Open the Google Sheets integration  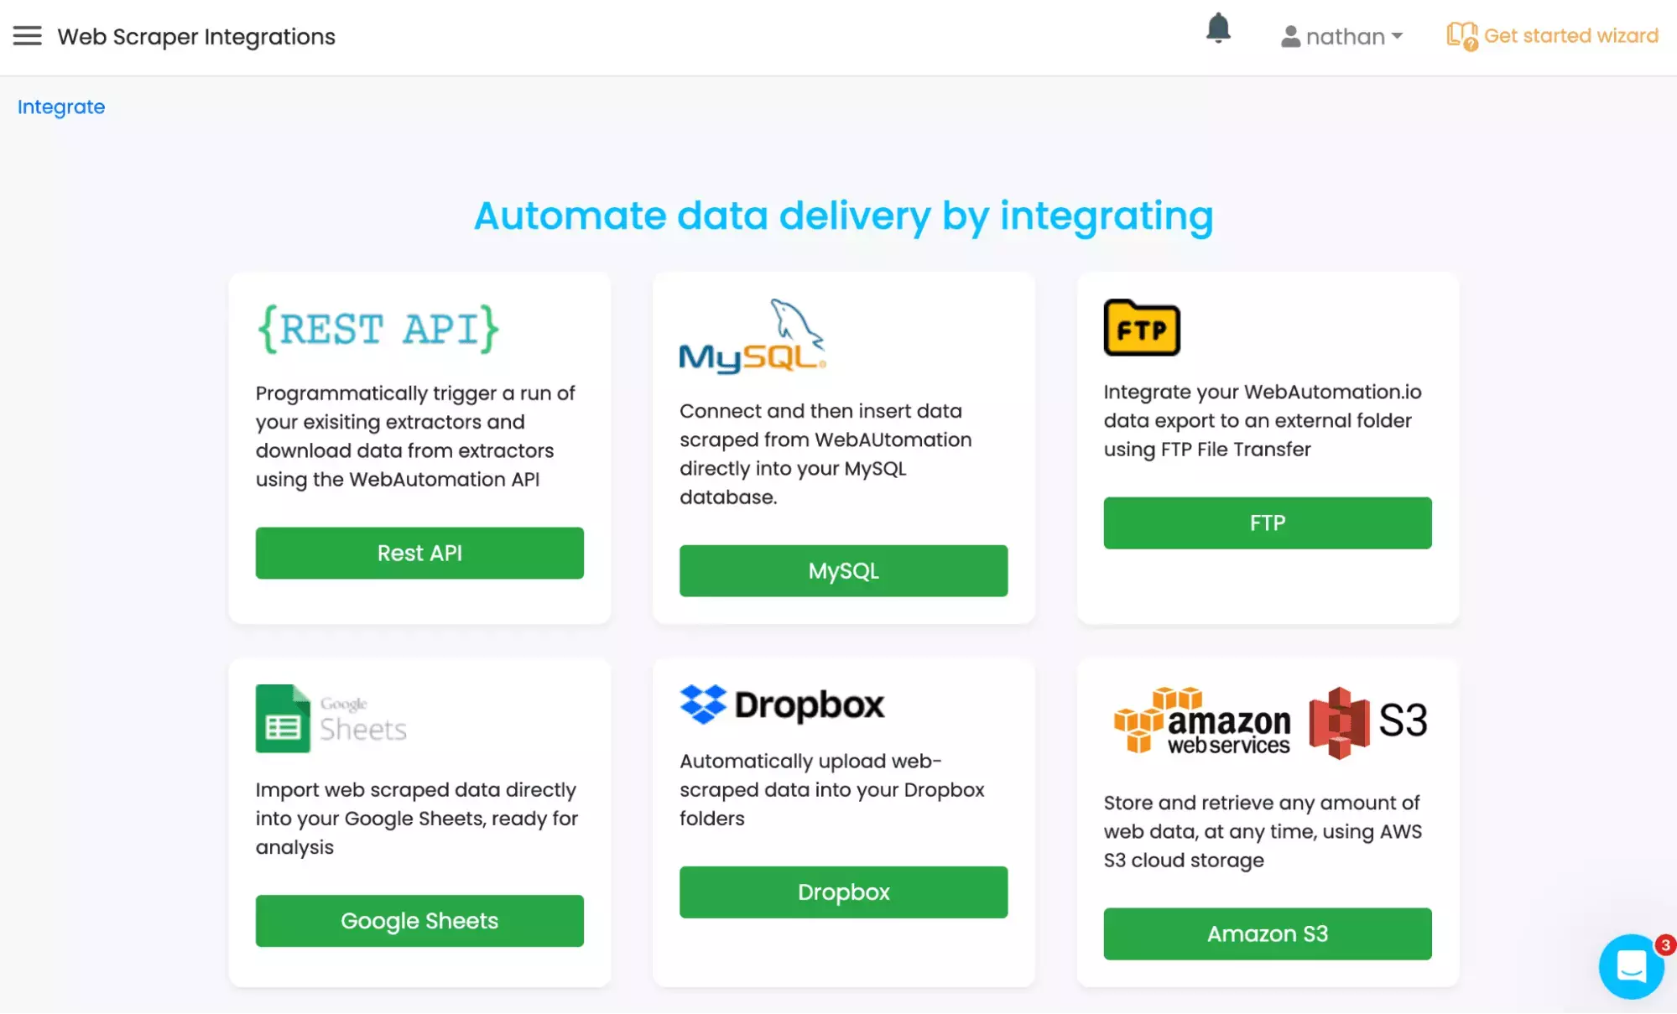click(419, 920)
